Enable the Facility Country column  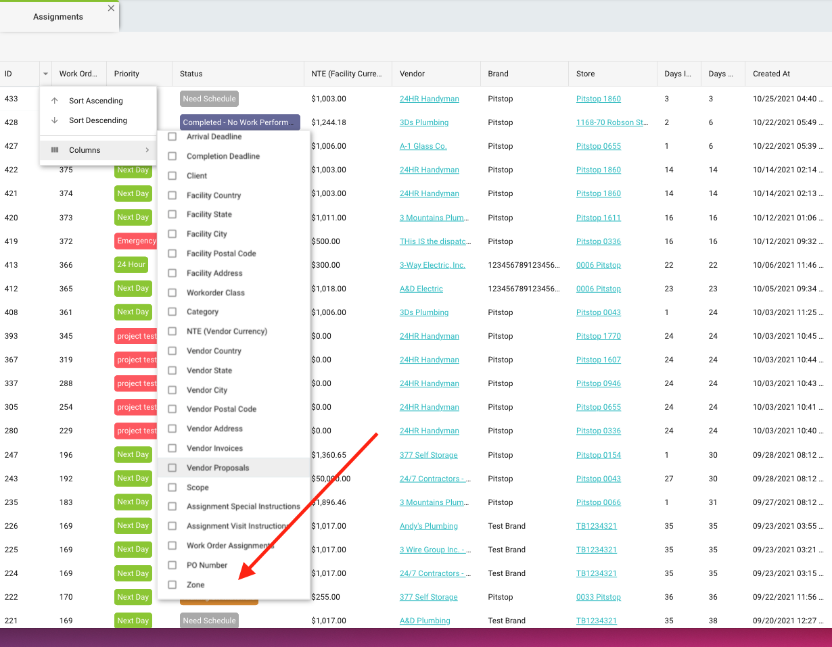[172, 195]
